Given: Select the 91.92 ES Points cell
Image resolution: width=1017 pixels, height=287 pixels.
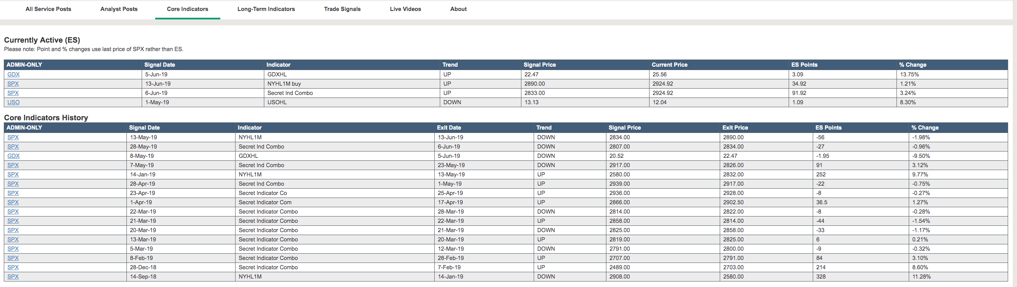Looking at the screenshot, I should point(843,93).
